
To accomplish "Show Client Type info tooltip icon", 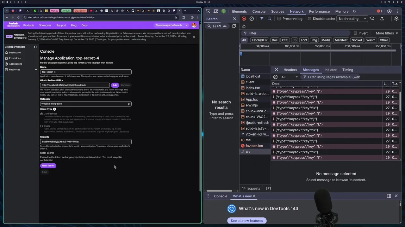I will pyautogui.click(x=54, y=109).
